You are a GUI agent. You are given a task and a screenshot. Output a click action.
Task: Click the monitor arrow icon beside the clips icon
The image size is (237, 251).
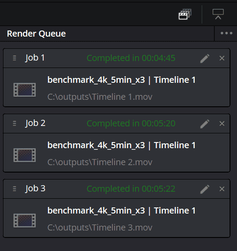click(x=218, y=14)
